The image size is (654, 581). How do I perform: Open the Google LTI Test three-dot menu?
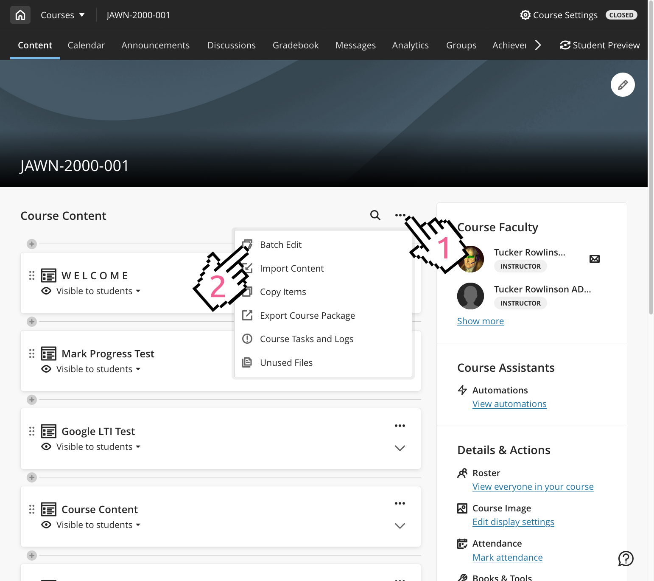point(400,426)
